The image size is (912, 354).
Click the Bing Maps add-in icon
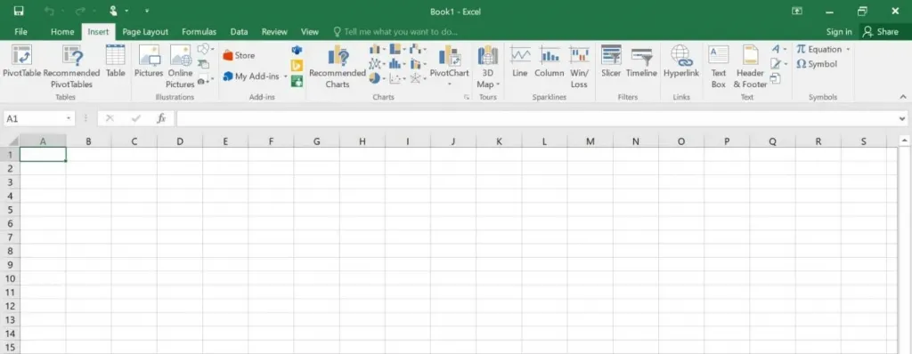point(297,66)
